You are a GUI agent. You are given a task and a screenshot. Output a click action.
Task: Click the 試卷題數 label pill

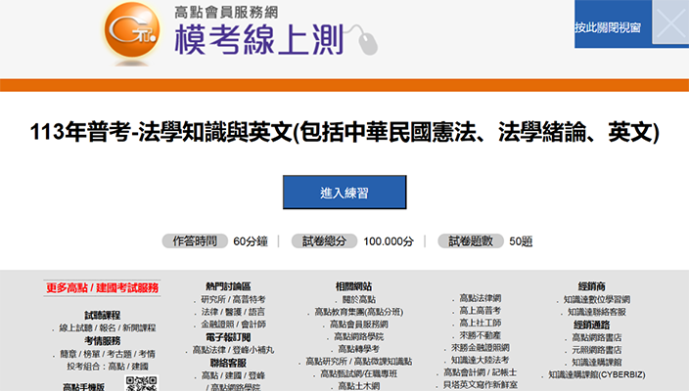pos(471,240)
